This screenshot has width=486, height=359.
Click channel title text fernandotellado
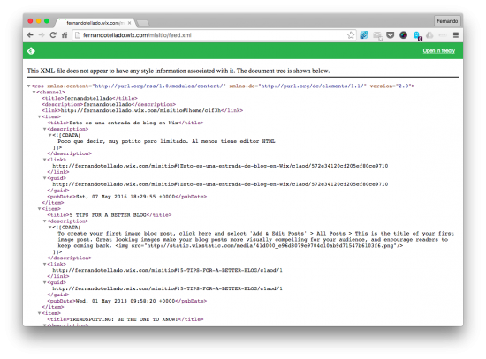[89, 98]
